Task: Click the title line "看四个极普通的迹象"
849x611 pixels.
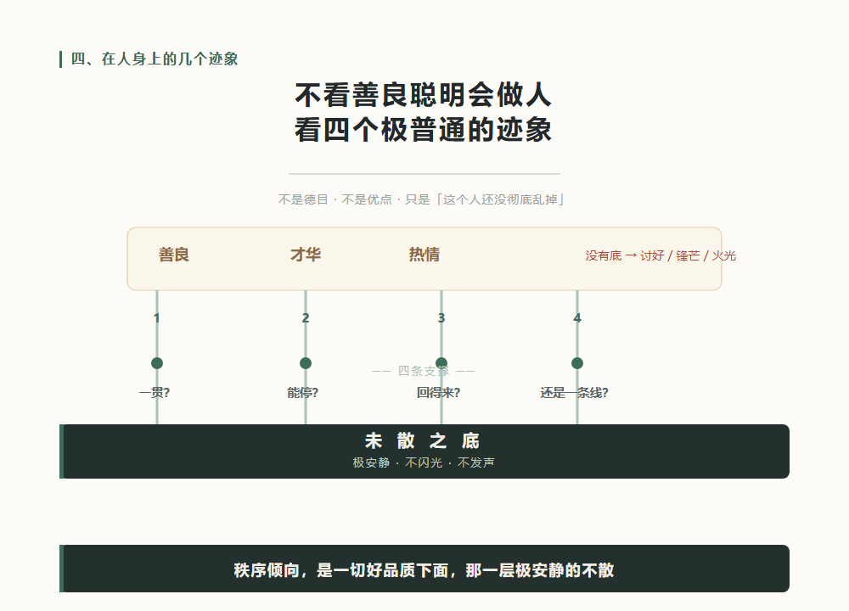Action: [424, 130]
